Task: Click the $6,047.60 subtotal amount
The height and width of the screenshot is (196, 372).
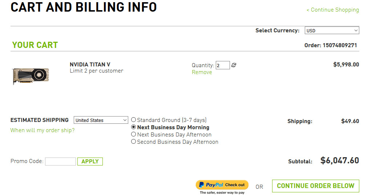Action: [x=339, y=161]
